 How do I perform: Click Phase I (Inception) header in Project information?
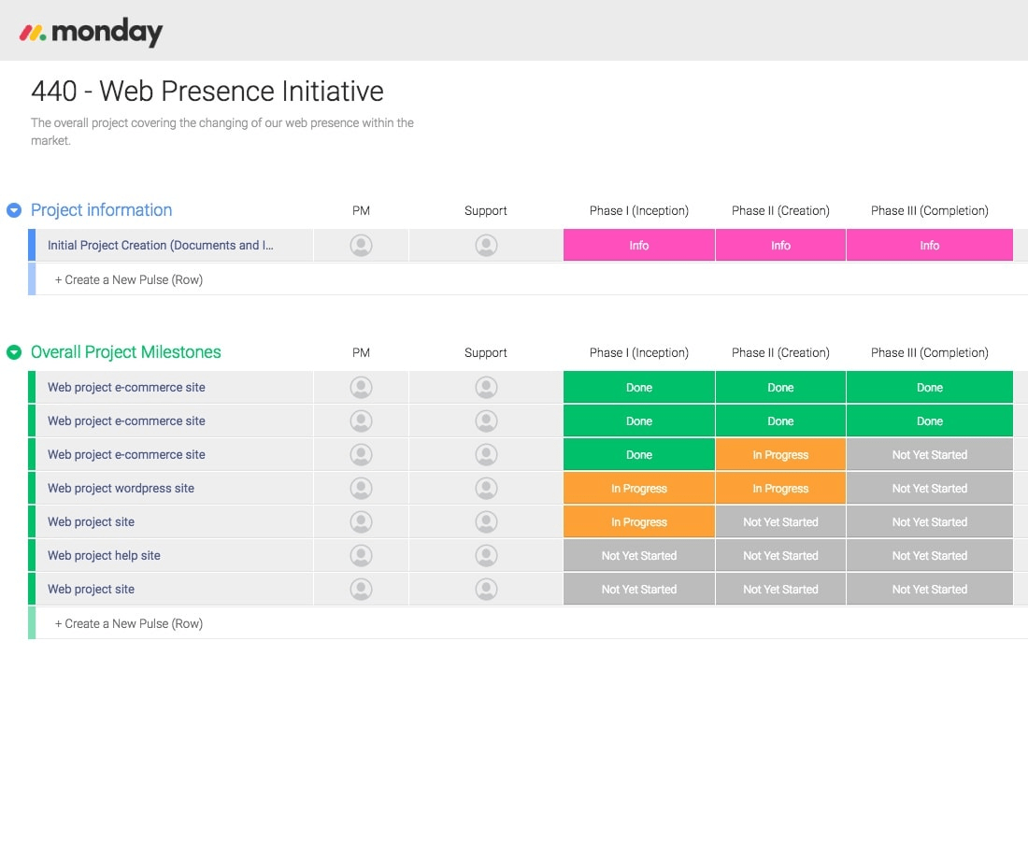pos(638,210)
